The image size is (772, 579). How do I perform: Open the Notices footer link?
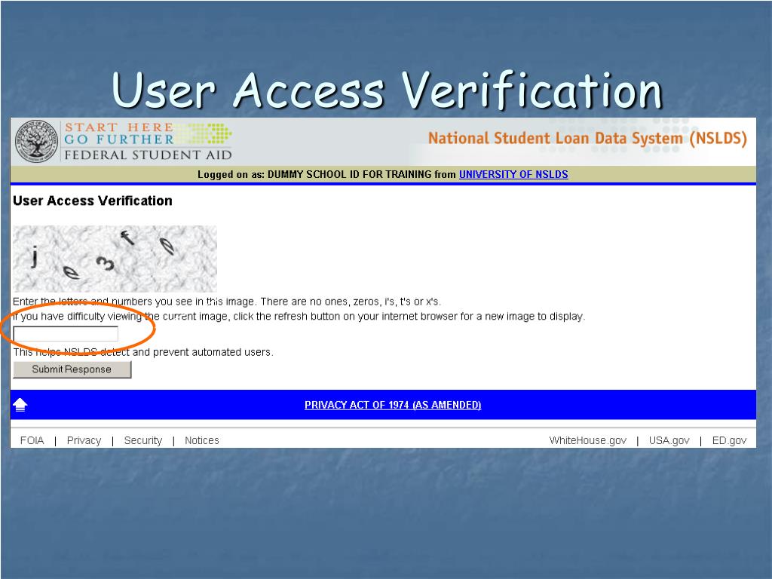202,440
